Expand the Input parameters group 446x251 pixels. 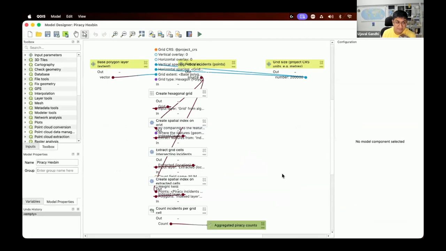click(x=25, y=55)
